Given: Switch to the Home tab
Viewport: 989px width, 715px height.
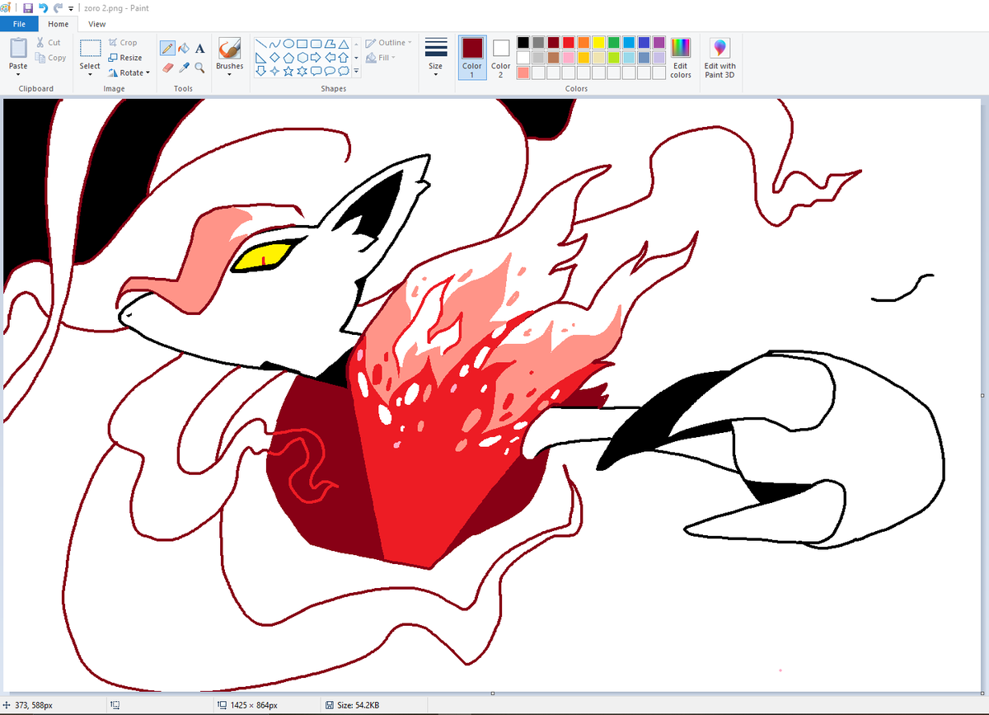Looking at the screenshot, I should coord(59,24).
